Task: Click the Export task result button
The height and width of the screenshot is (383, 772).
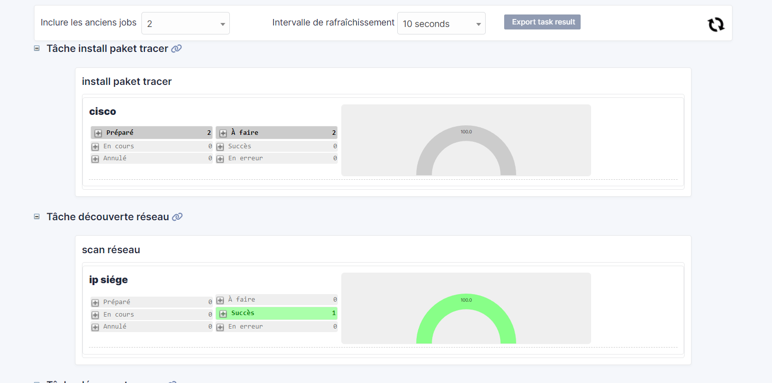Action: point(542,21)
